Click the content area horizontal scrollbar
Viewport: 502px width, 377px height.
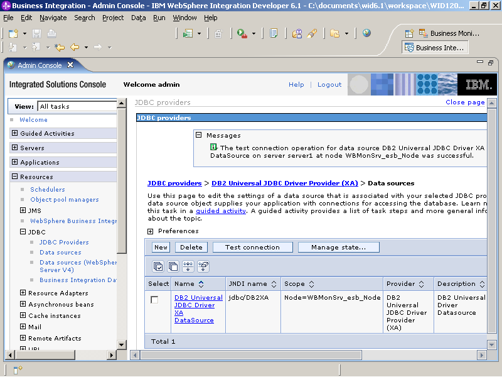[252, 355]
